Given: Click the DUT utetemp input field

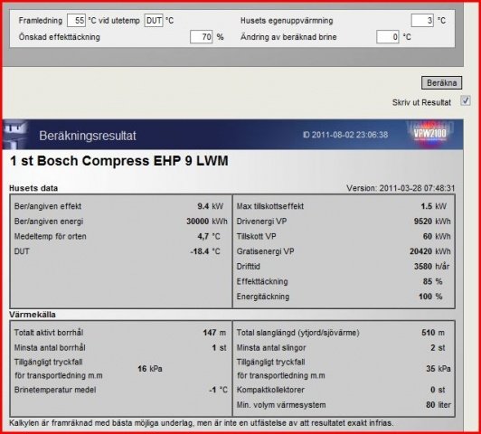Looking at the screenshot, I should pos(154,21).
